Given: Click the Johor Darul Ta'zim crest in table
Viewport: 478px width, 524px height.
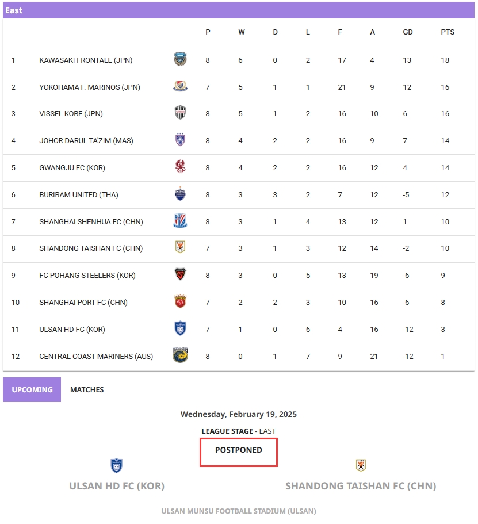Looking at the screenshot, I should [x=180, y=140].
